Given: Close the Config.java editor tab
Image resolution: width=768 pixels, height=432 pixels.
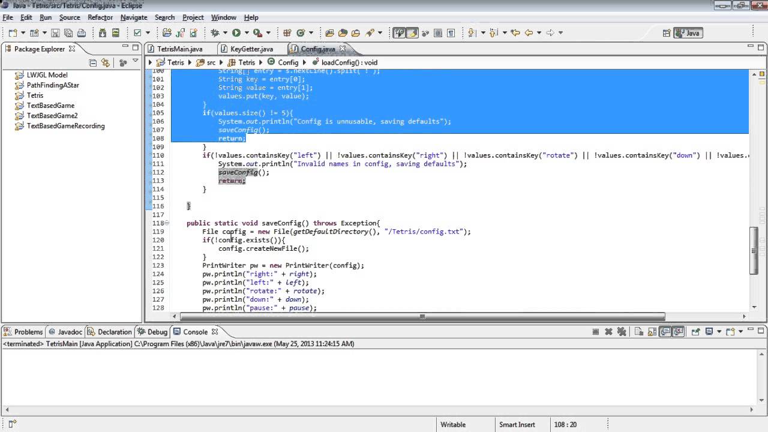Looking at the screenshot, I should coord(343,49).
